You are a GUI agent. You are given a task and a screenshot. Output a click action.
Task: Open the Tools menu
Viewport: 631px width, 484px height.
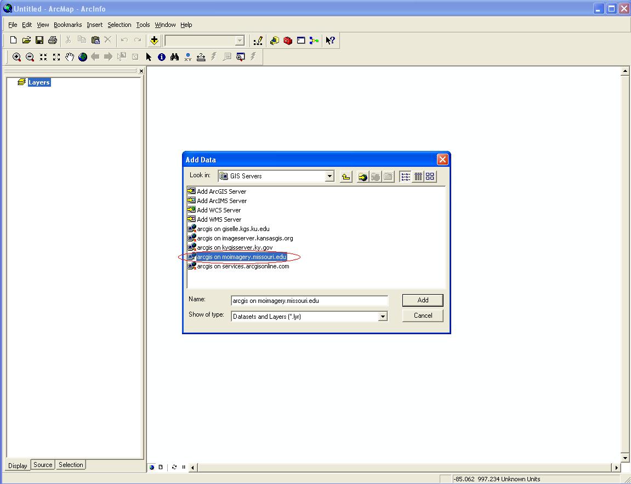click(x=143, y=25)
